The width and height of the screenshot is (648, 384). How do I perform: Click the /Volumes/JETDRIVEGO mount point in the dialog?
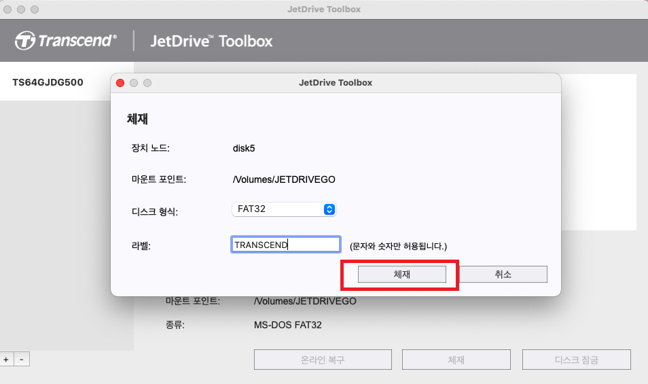coord(284,180)
